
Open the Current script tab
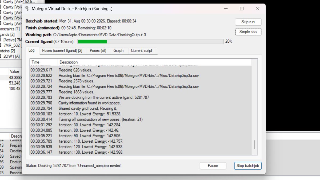tap(142, 50)
